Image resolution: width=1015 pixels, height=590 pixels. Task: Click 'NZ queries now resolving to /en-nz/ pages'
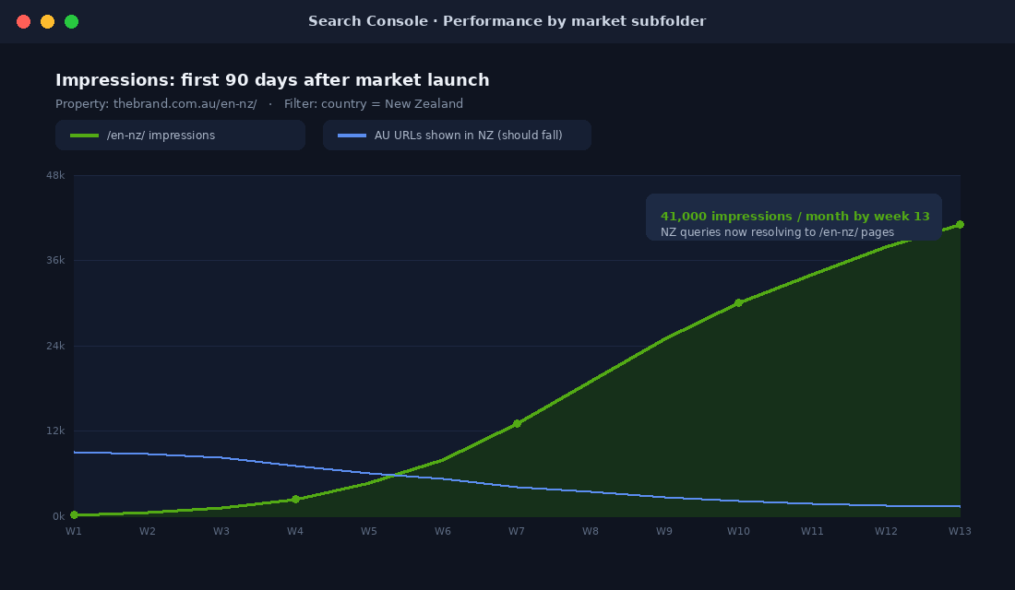[x=778, y=232]
